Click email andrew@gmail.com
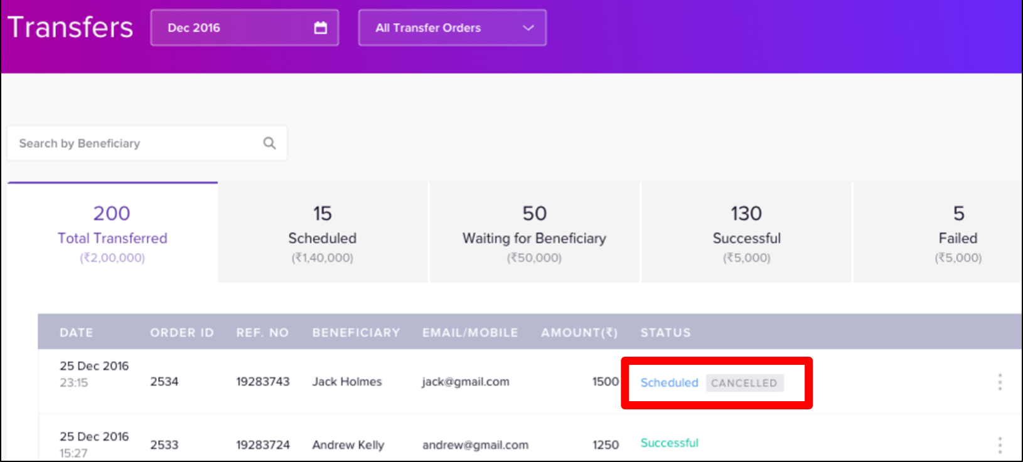 (475, 445)
